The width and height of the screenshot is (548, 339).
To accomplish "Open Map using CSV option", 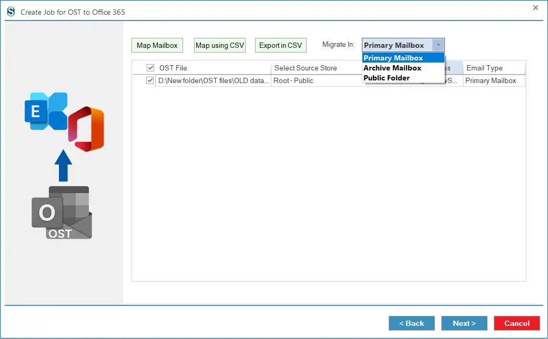I will [x=219, y=45].
